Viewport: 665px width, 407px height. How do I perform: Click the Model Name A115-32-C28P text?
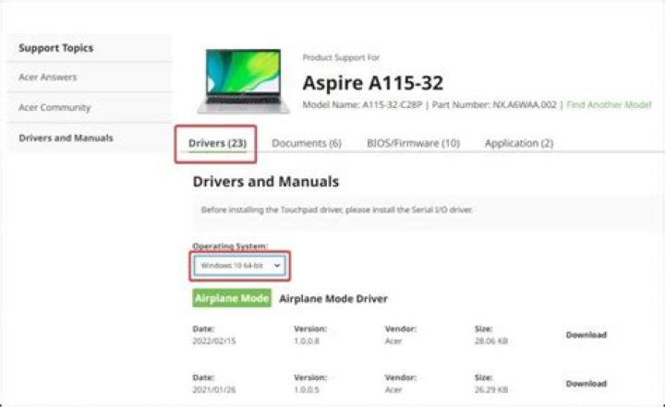[x=362, y=104]
